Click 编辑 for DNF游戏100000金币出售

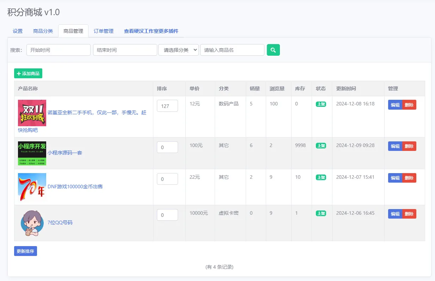click(395, 178)
